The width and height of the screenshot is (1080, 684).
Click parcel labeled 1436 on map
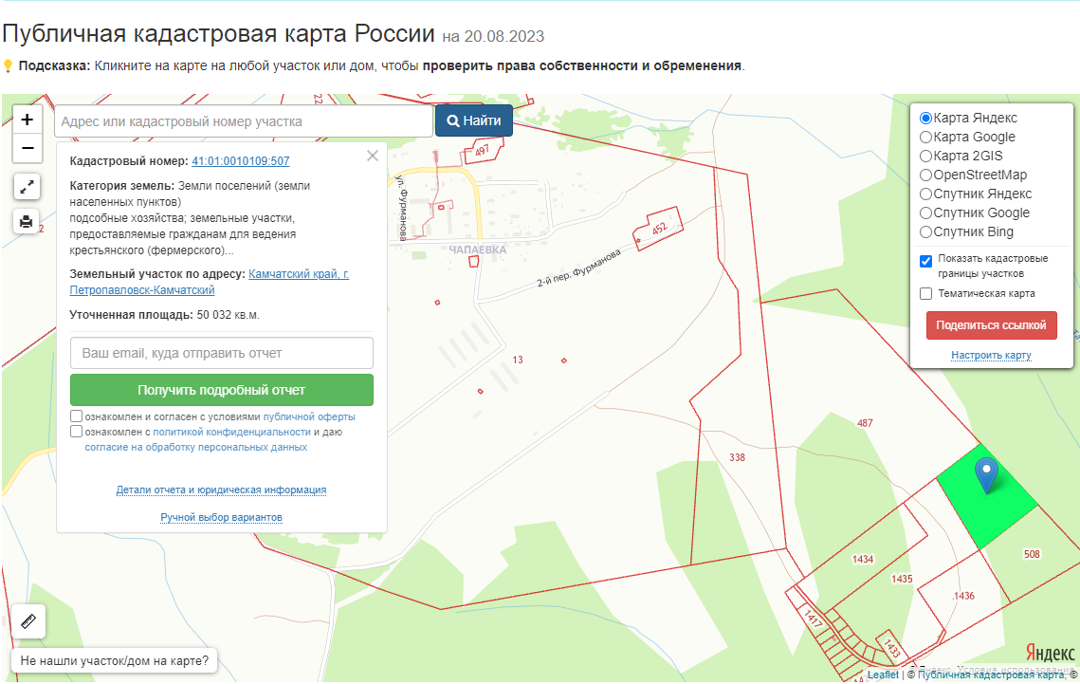[963, 596]
